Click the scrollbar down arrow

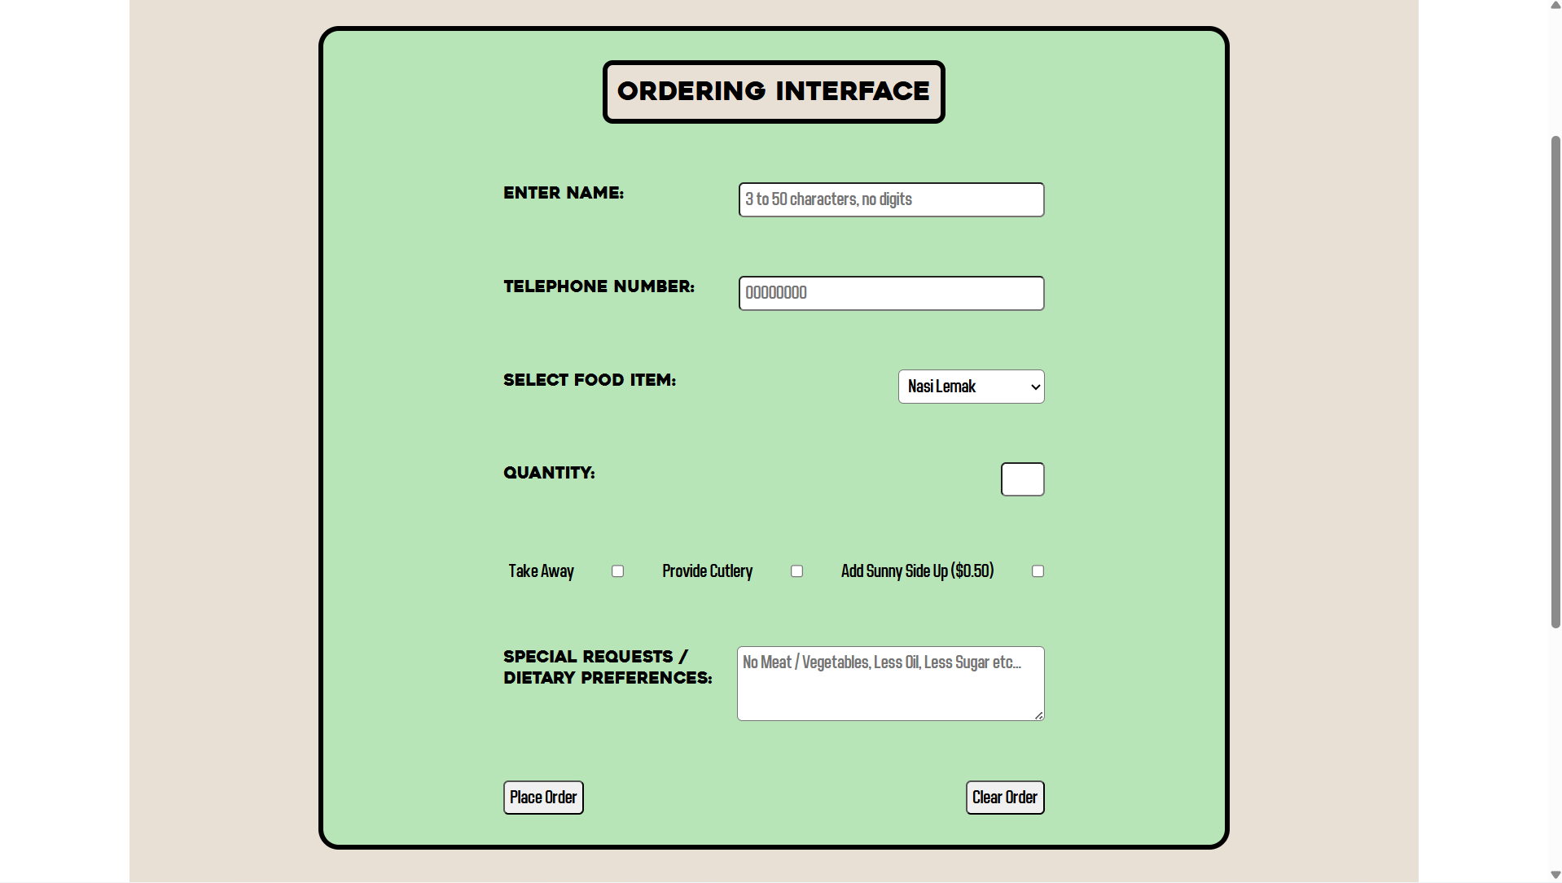click(x=1555, y=876)
